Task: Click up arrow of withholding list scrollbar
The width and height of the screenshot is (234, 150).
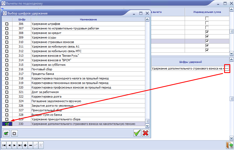Action: pos(147,20)
